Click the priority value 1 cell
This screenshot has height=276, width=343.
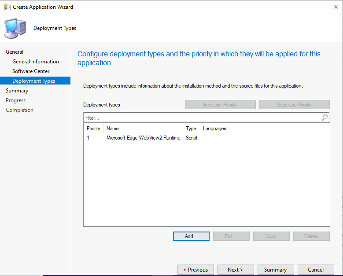[88, 138]
